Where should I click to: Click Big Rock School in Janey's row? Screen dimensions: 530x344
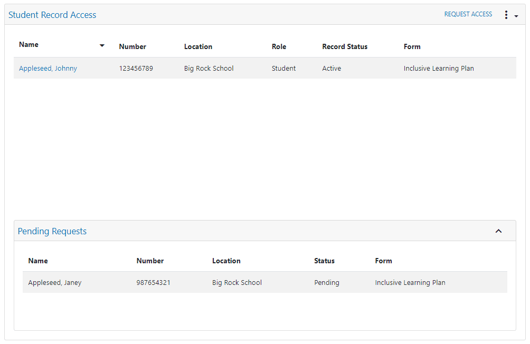click(237, 282)
